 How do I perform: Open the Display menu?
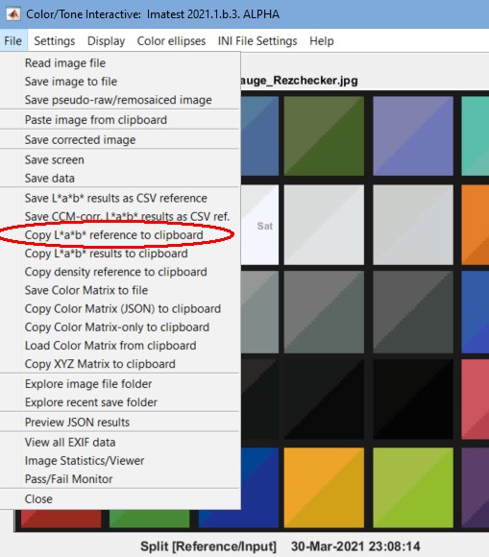click(106, 41)
